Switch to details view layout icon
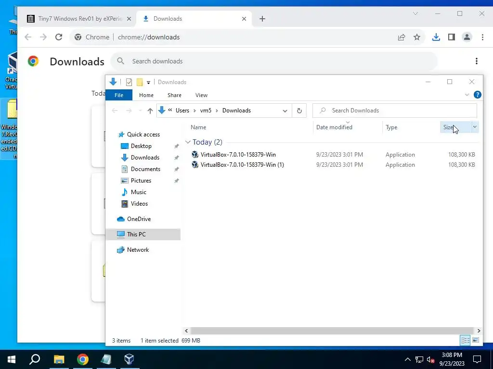Viewport: 493px width, 369px height. tap(466, 340)
